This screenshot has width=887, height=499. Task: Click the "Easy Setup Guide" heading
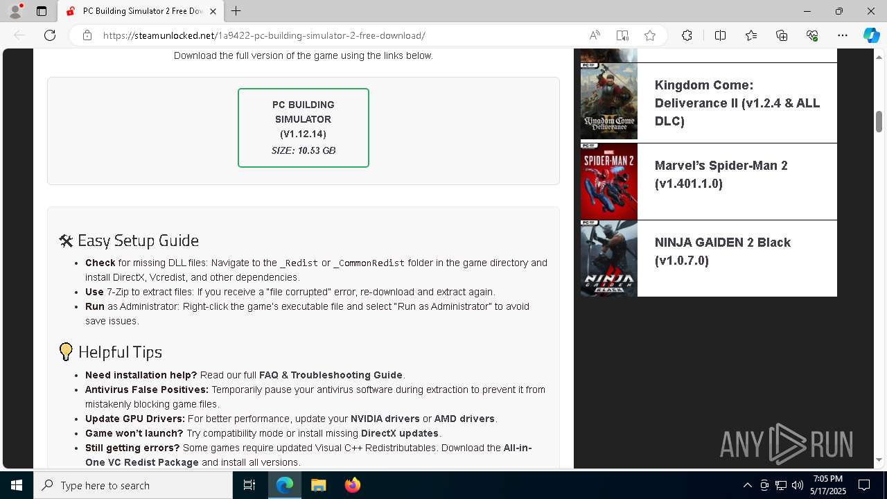(129, 240)
